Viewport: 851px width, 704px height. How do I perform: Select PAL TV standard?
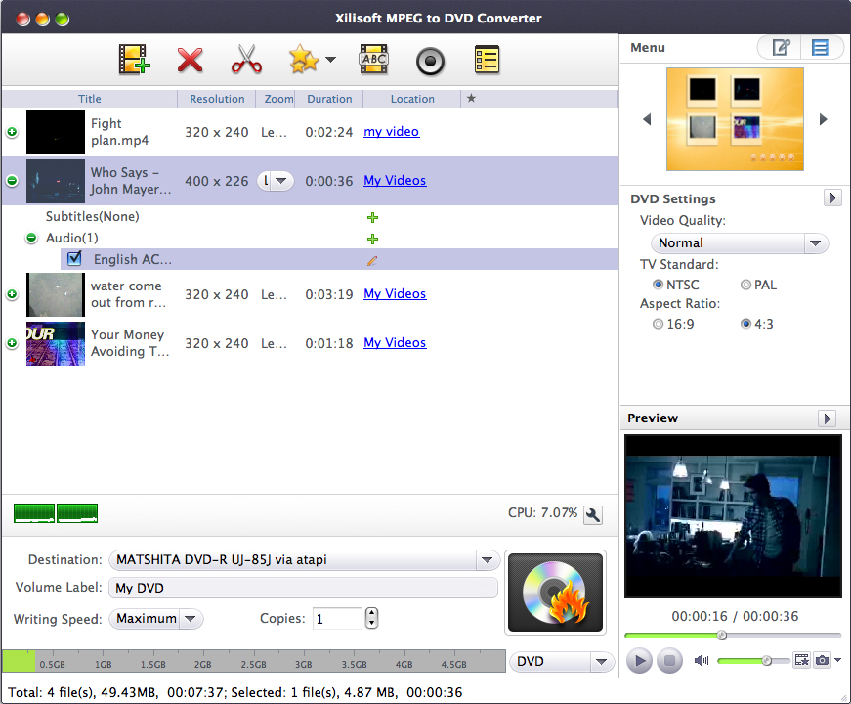click(x=746, y=285)
